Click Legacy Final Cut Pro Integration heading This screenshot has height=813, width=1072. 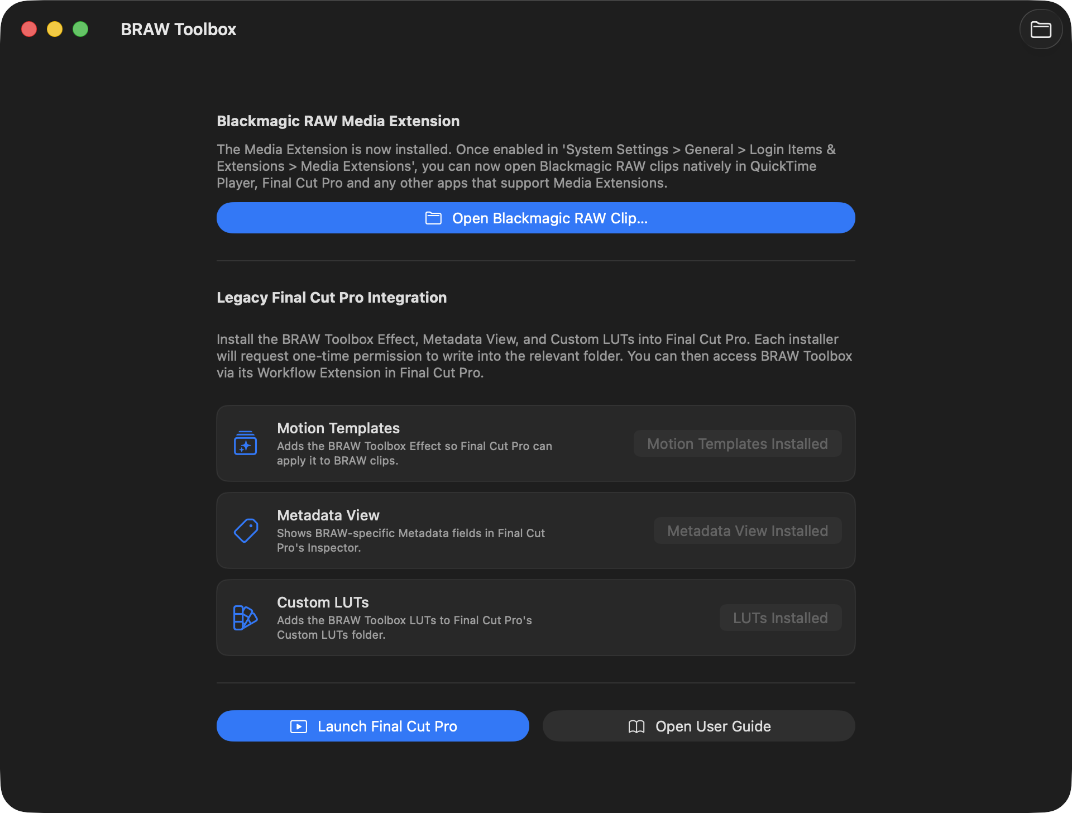pyautogui.click(x=332, y=298)
